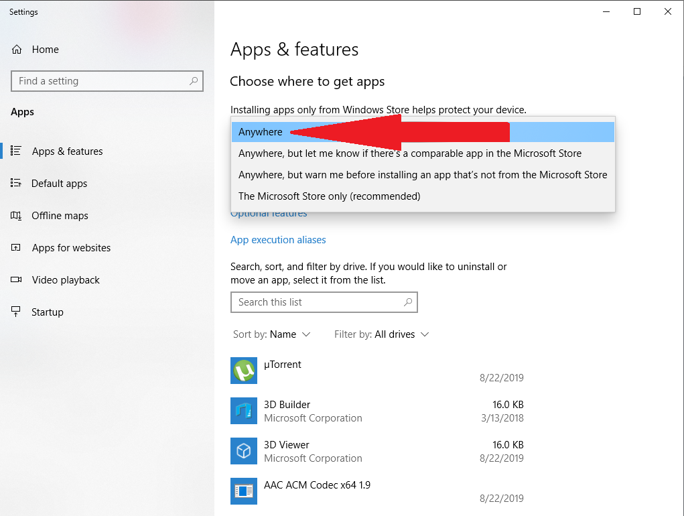Focus the Find a setting field
This screenshot has width=684, height=516.
107,81
